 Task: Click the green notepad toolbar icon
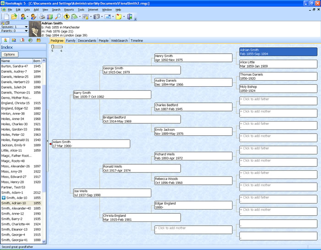pos(74,17)
